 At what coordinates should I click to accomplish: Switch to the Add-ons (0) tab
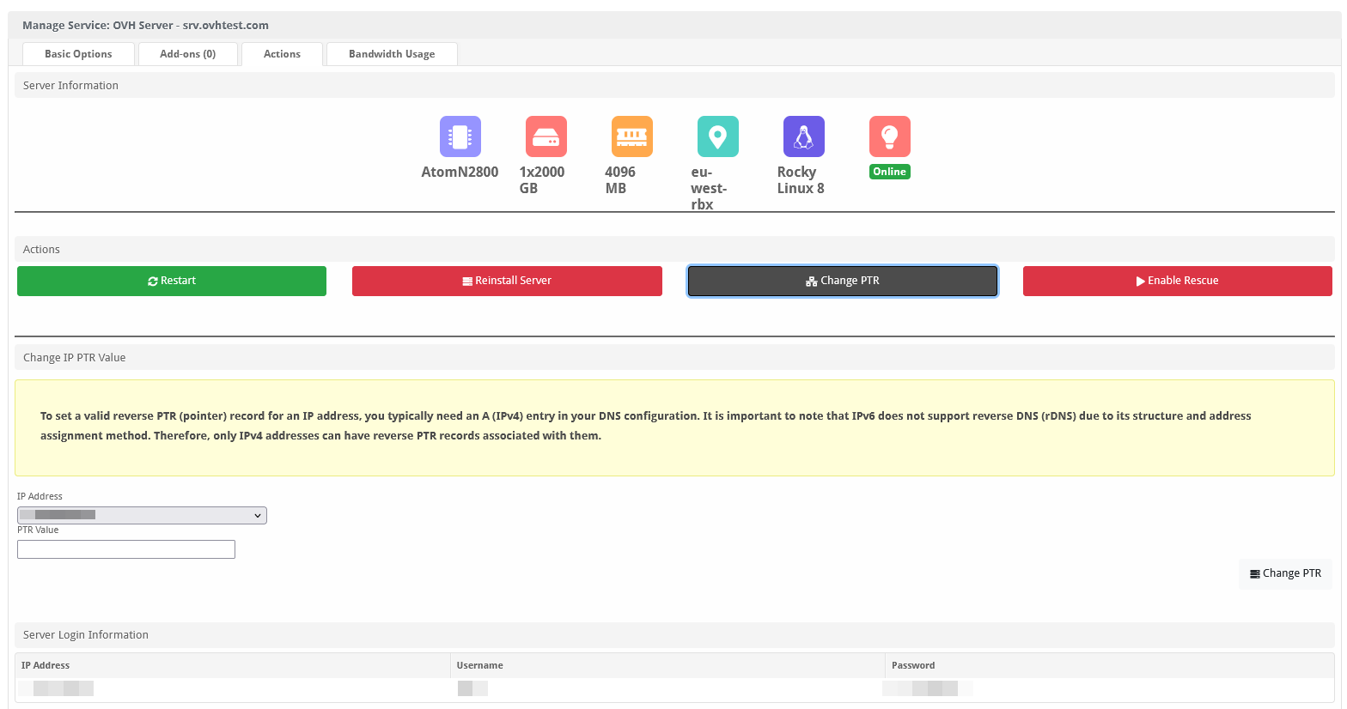188,54
